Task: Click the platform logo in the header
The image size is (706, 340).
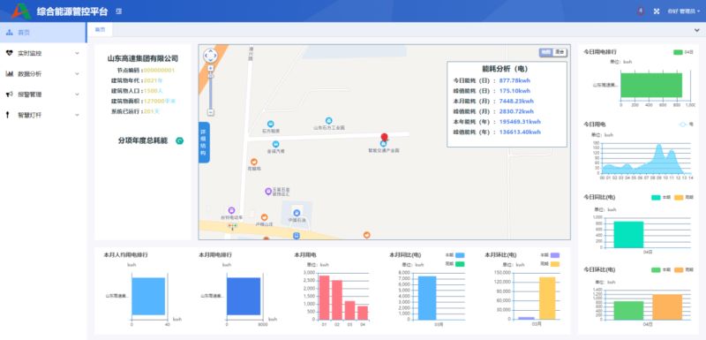Action: (x=21, y=11)
